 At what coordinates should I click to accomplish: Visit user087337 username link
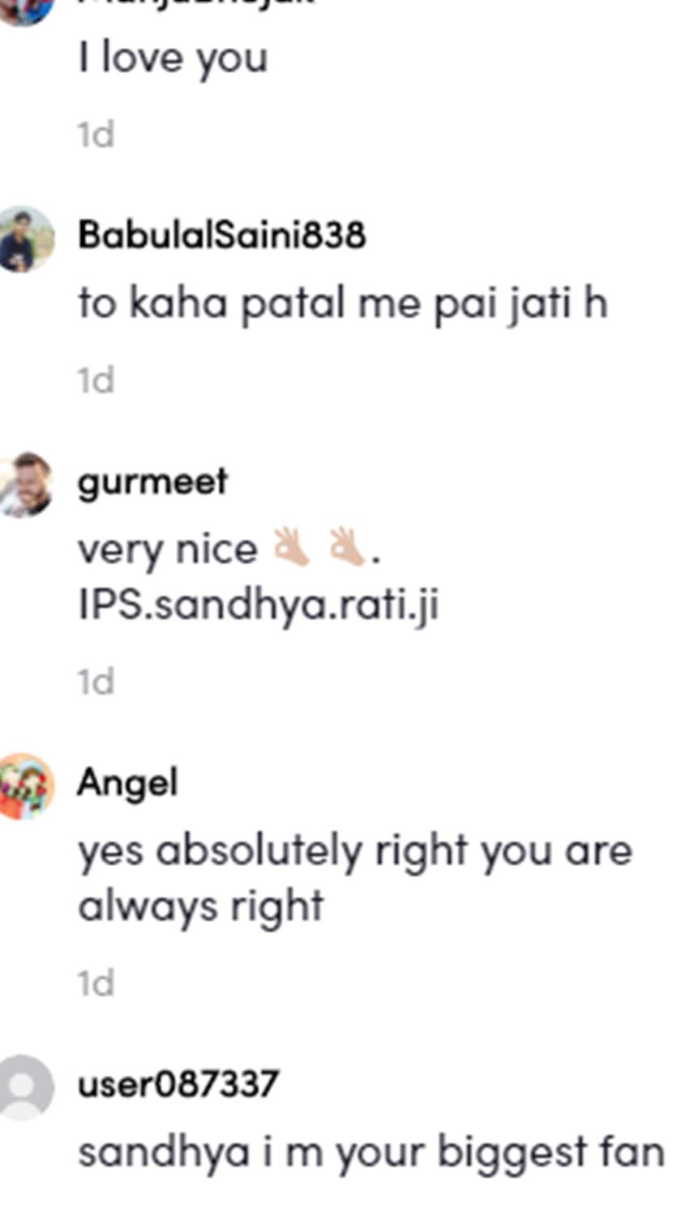click(178, 1084)
